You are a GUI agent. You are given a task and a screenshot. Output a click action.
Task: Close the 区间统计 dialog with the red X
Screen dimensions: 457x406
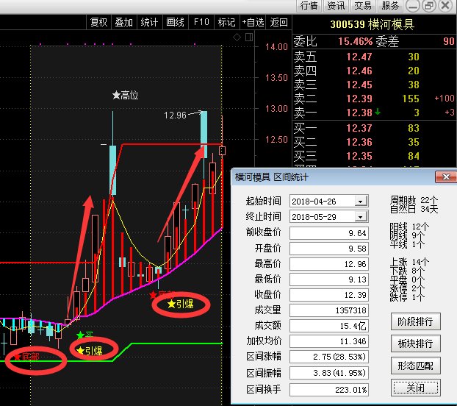(446, 177)
